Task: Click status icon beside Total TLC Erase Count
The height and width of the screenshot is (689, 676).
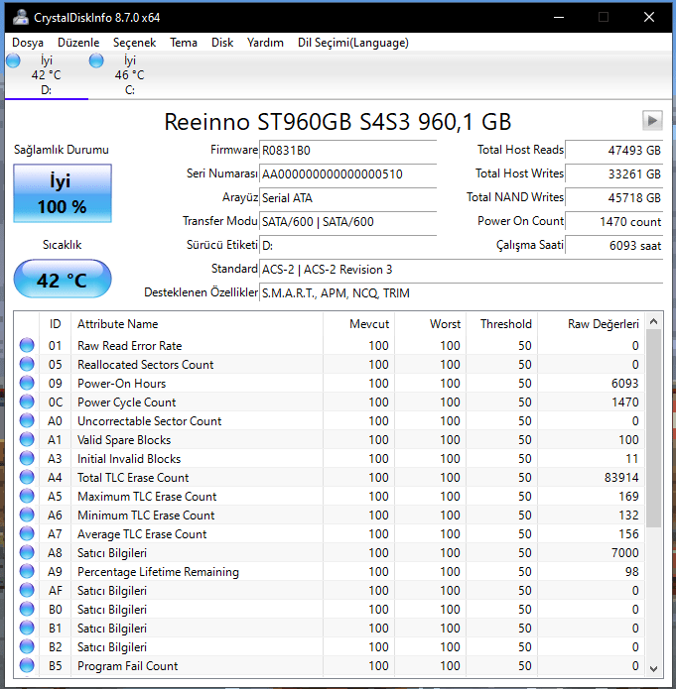Action: point(27,478)
